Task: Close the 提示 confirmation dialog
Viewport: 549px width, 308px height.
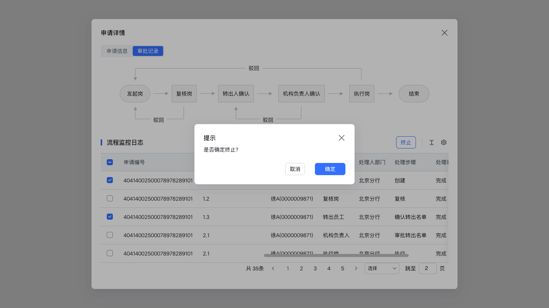Action: click(342, 138)
